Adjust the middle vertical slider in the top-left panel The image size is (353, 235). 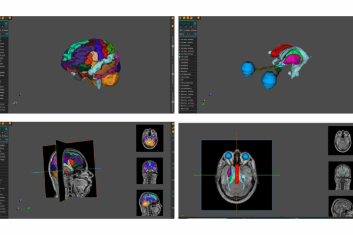[x=172, y=74]
